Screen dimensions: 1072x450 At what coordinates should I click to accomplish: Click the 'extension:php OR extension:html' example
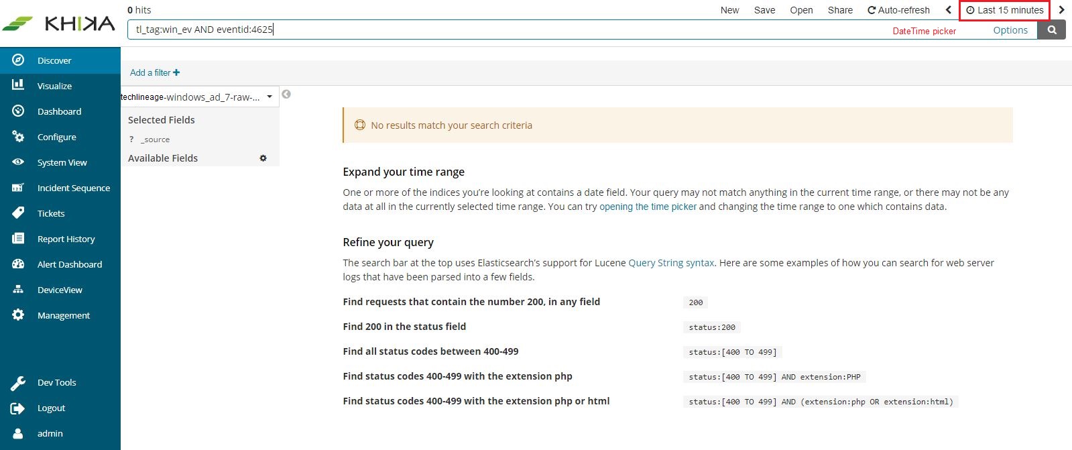tap(821, 402)
